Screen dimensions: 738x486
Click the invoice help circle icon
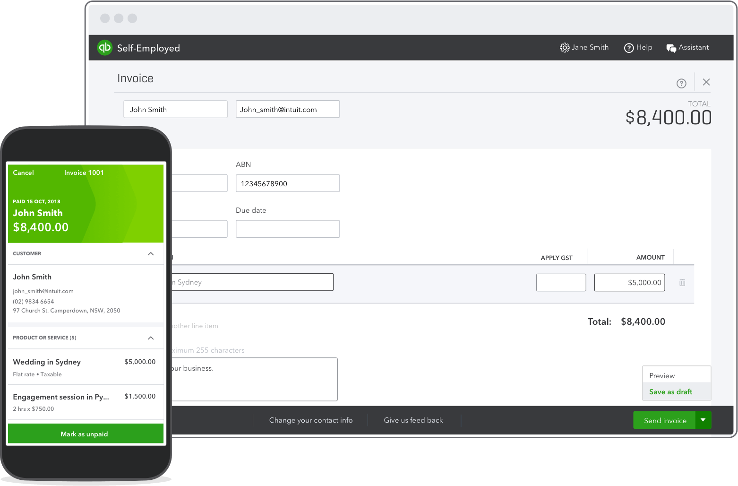[681, 84]
